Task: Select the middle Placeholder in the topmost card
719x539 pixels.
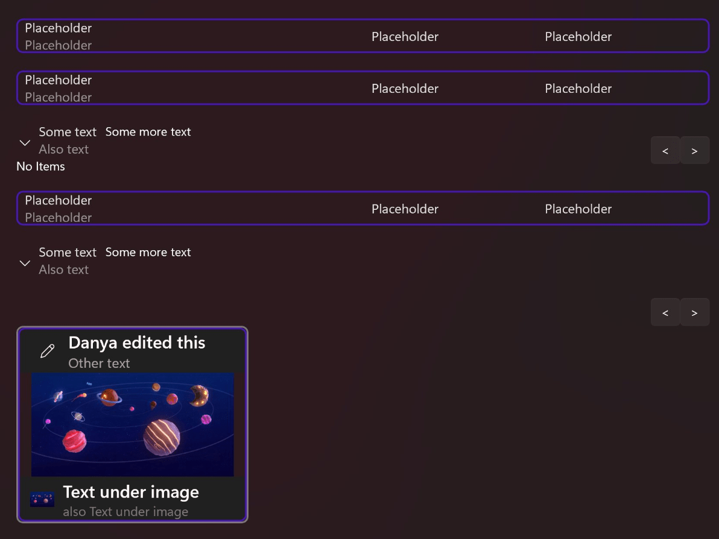Action: point(405,37)
